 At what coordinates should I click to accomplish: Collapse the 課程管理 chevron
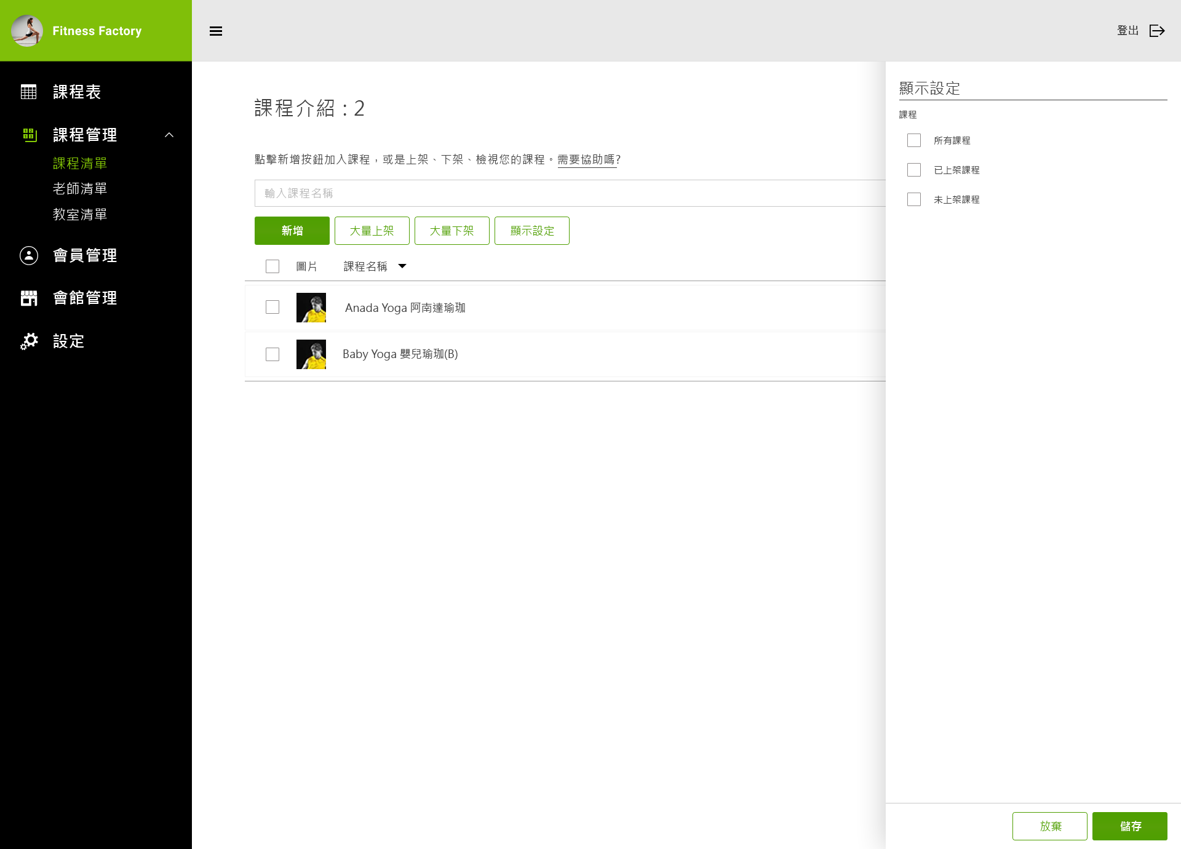pyautogui.click(x=169, y=135)
